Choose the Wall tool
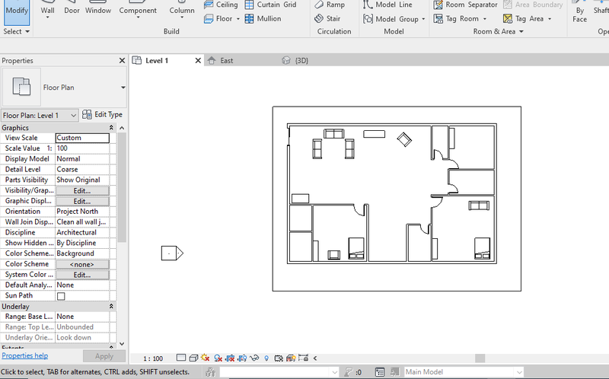 pyautogui.click(x=47, y=11)
